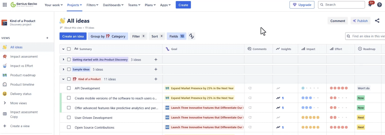
Task: Open the Your work dropdown
Action: 53,5
